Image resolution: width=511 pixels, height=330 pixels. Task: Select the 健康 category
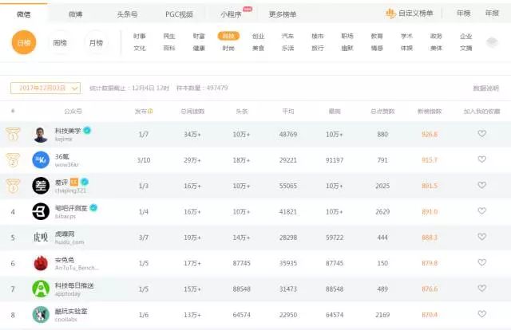pyautogui.click(x=199, y=48)
